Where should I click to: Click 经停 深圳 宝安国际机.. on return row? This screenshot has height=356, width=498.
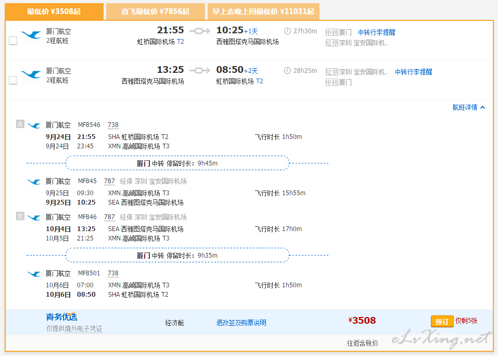coord(357,72)
